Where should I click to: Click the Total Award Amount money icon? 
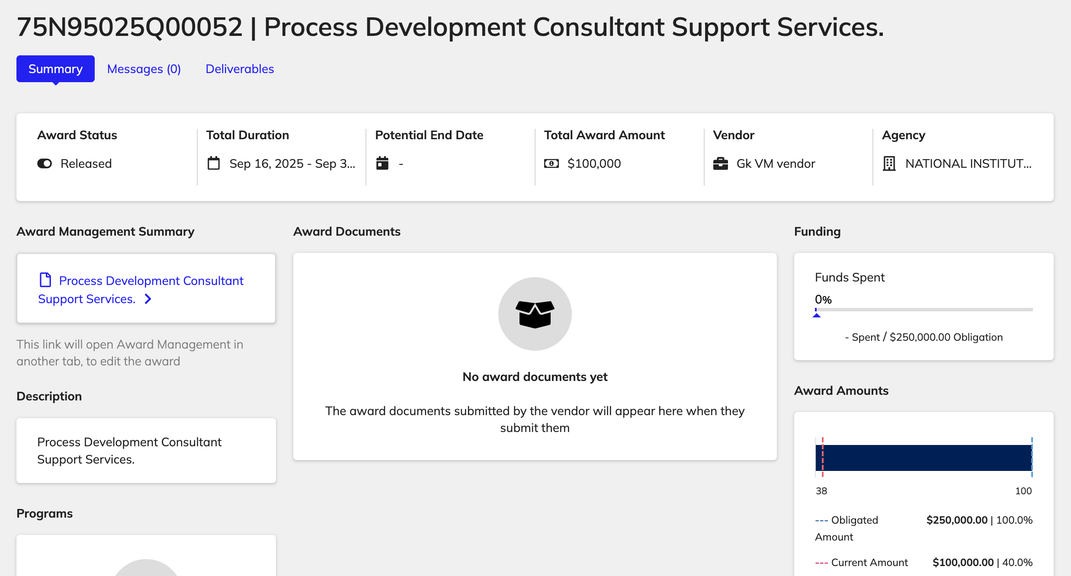pos(552,163)
